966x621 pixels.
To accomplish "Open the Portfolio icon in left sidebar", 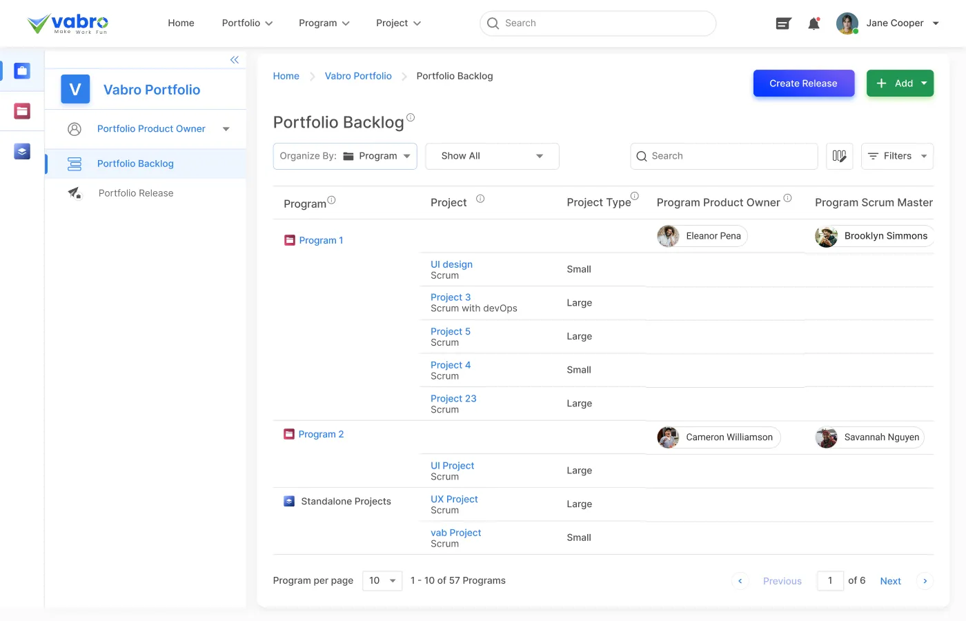I will [21, 70].
